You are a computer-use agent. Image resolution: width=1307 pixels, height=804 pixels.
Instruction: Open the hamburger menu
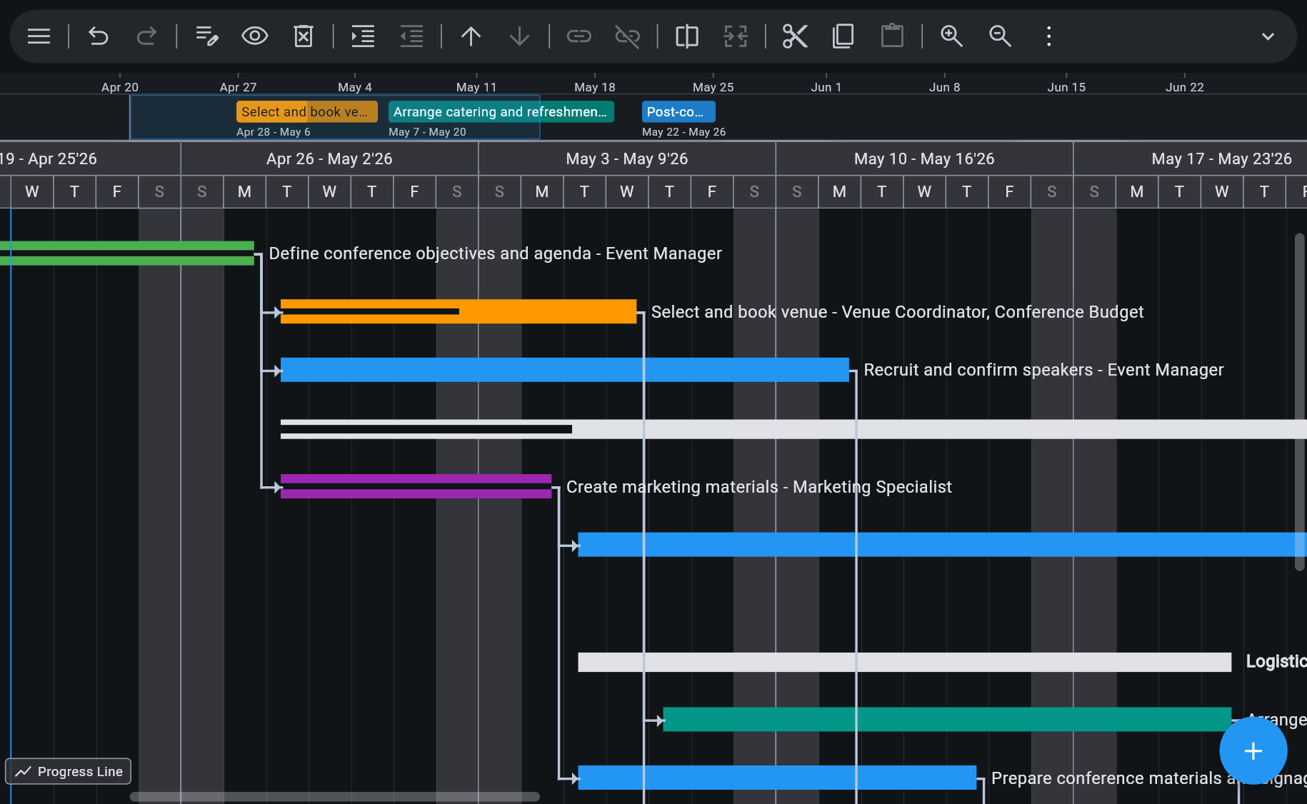(38, 36)
